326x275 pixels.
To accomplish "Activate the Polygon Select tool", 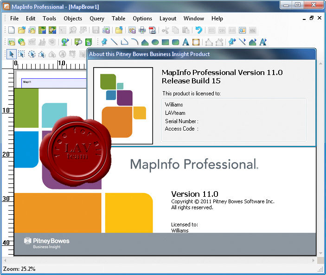I will click(42, 54).
